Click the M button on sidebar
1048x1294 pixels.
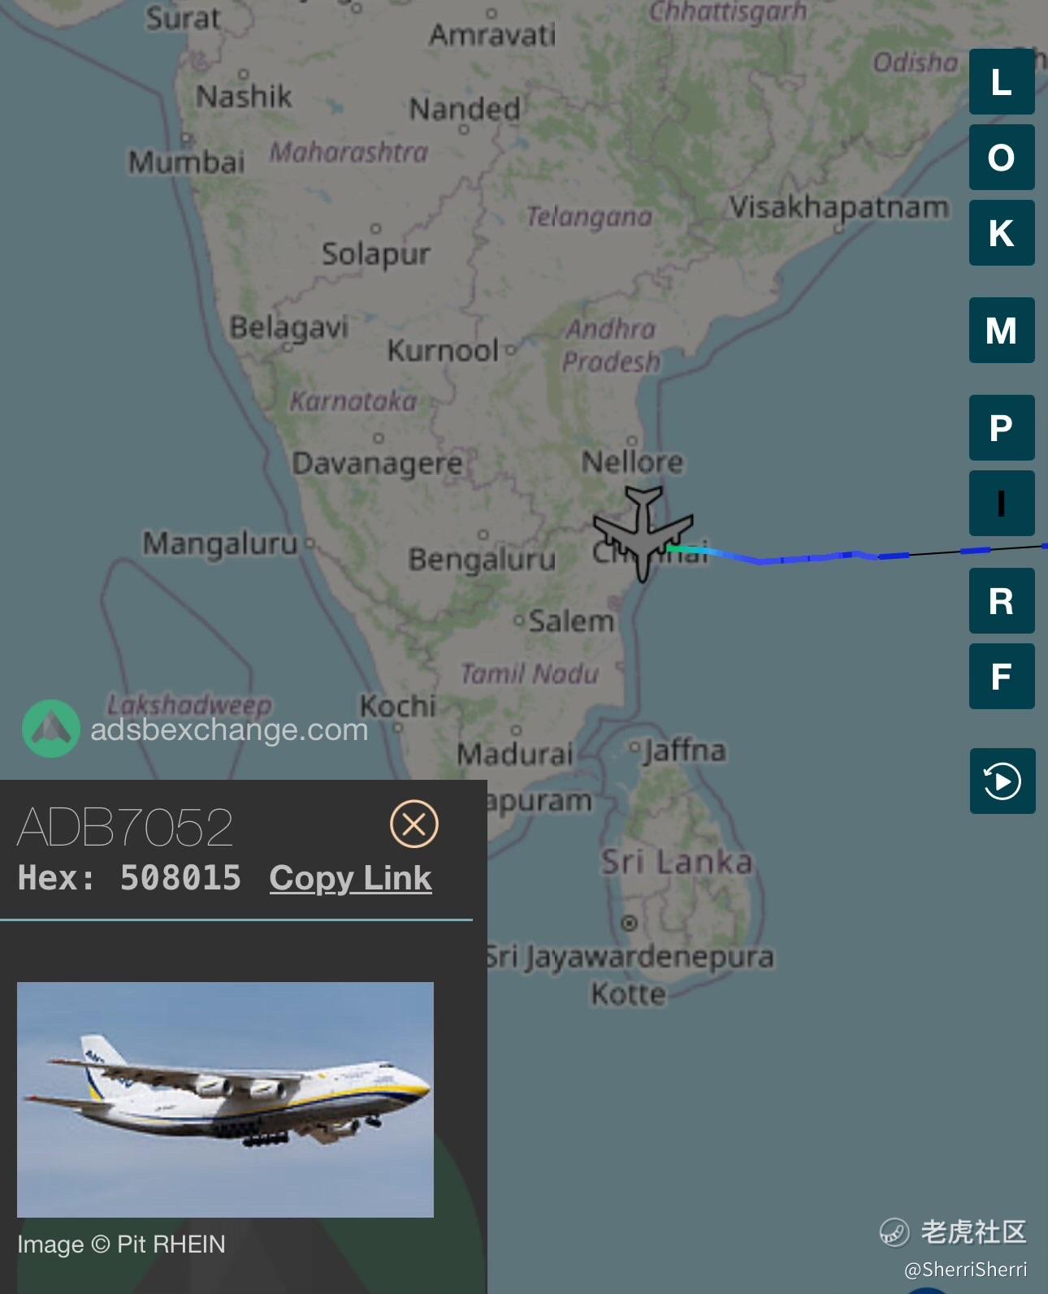(1001, 330)
